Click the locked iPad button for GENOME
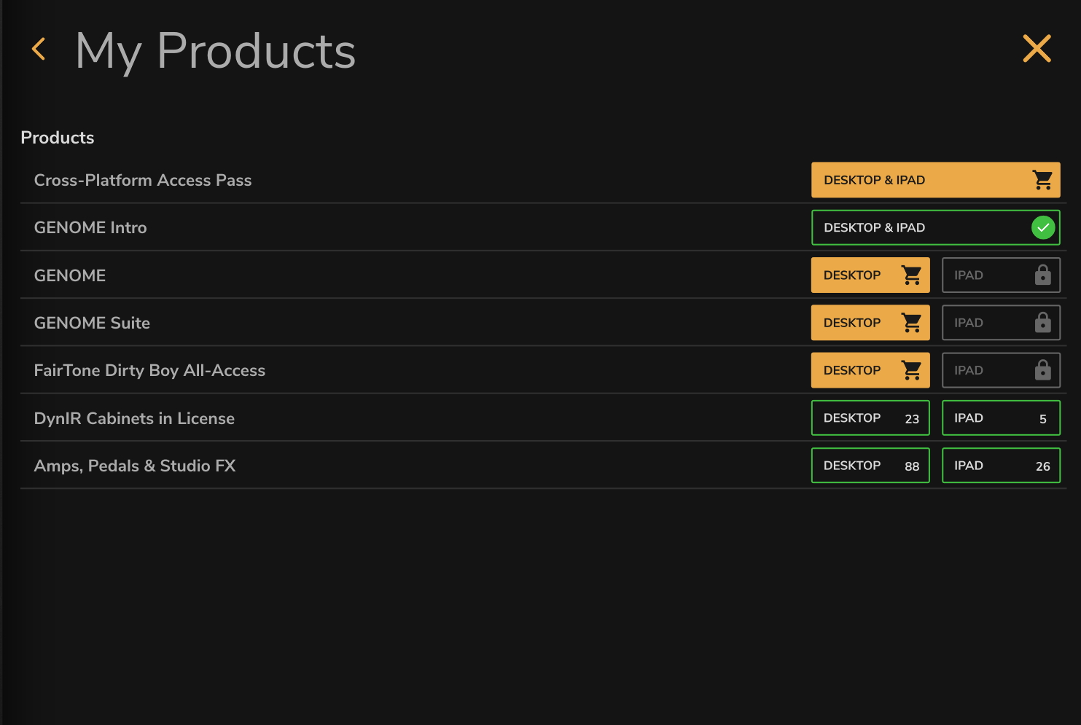 tap(1001, 275)
